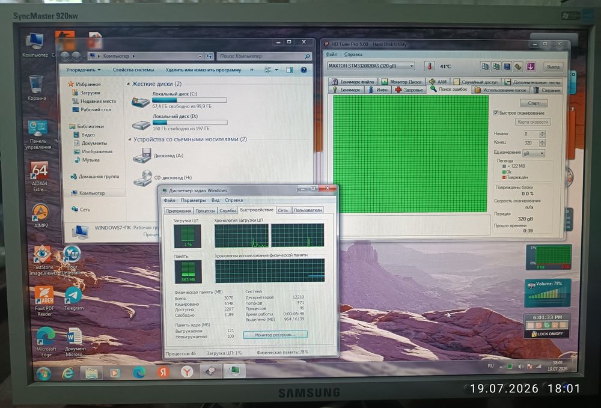The image size is (601, 408).
Task: Click the volume speaker icon in system tray
Action: click(x=520, y=367)
